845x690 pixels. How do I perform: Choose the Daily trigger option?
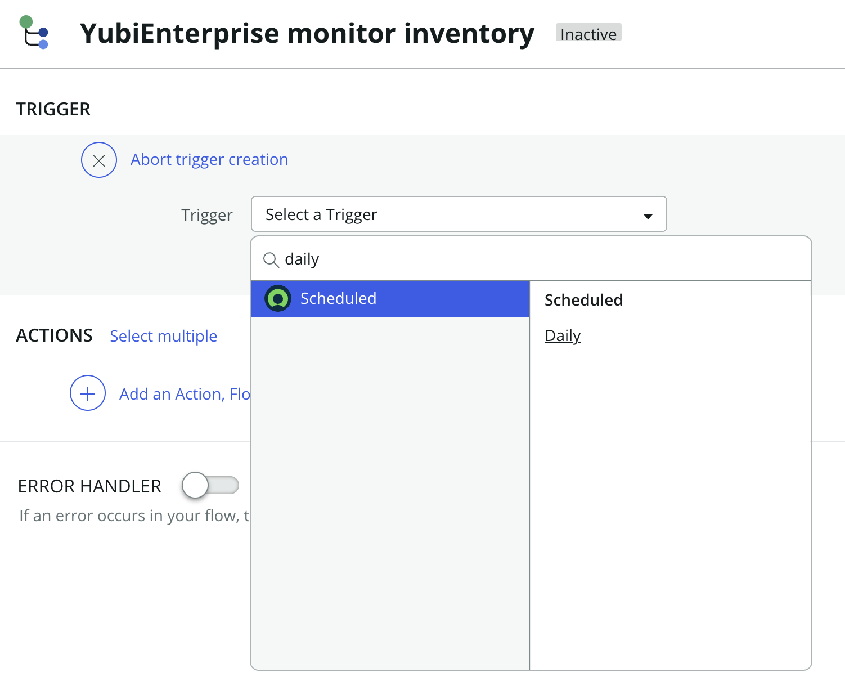[x=562, y=335]
